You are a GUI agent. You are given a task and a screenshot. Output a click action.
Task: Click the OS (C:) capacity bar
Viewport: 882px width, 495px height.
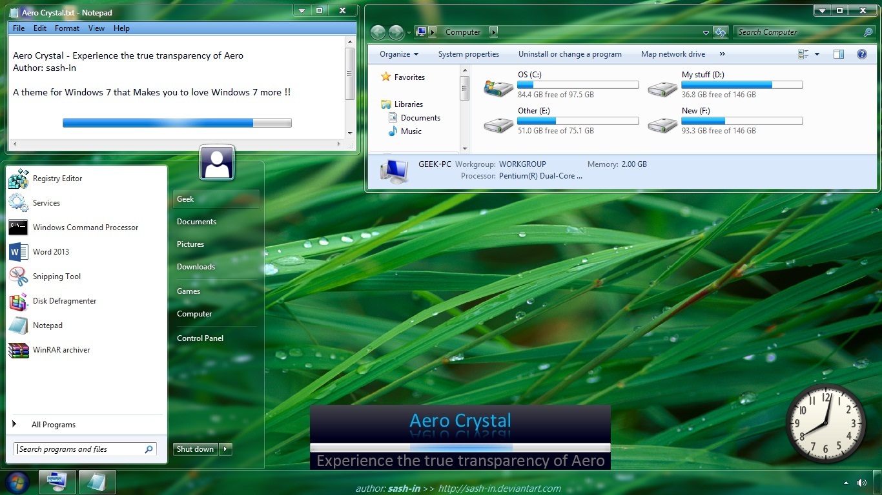(578, 85)
